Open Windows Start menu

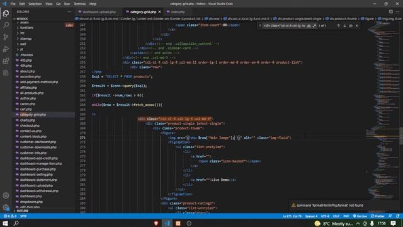5,223
